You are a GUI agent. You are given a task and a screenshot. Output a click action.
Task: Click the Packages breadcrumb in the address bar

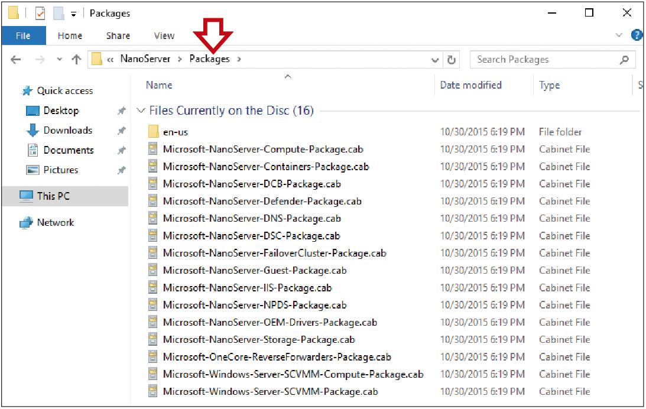pos(209,59)
